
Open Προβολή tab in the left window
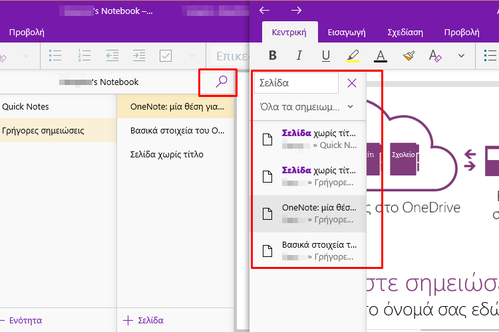coord(27,32)
